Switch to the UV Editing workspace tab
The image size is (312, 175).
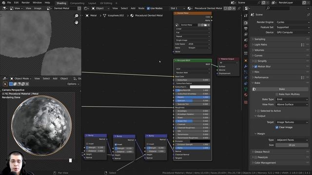pos(106,3)
